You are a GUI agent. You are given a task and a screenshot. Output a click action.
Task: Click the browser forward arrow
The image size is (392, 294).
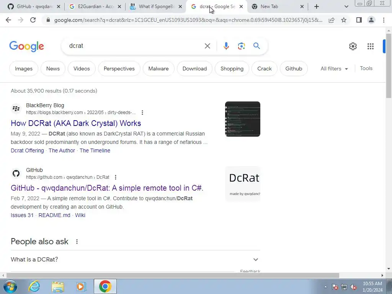(21, 20)
